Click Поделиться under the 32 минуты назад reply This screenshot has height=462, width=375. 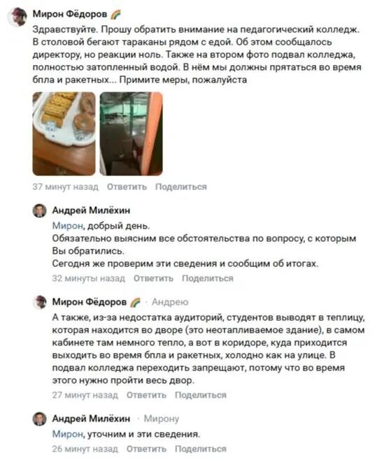[207, 278]
